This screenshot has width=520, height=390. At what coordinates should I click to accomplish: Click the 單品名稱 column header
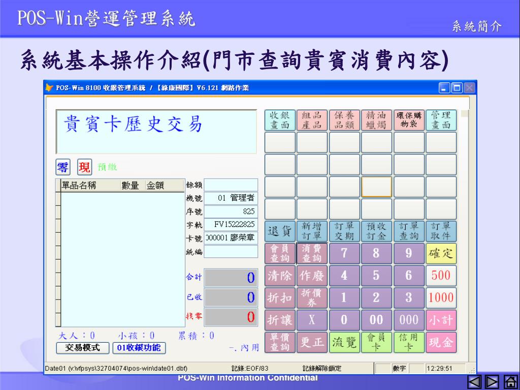click(90, 186)
